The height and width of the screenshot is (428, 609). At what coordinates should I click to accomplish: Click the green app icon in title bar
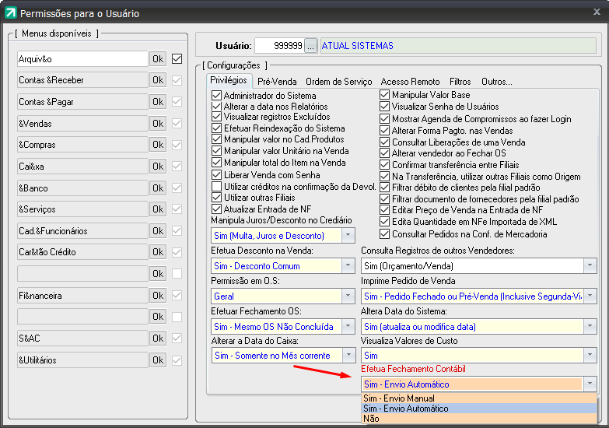[10, 13]
